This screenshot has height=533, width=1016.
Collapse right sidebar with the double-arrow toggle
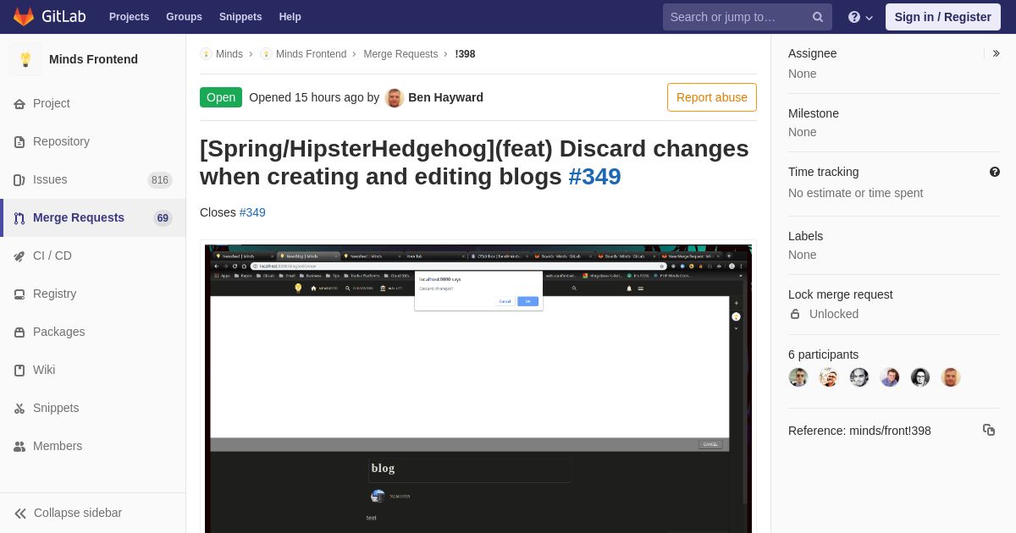pos(996,53)
